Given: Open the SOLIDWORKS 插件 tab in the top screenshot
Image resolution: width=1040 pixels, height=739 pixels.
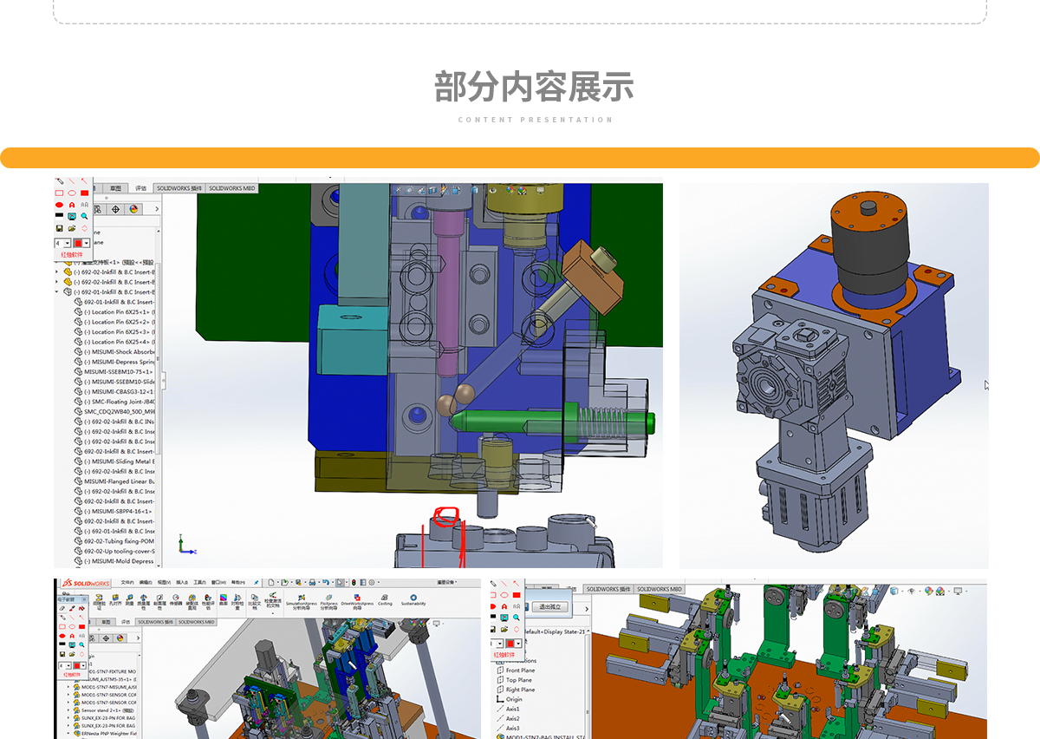Looking at the screenshot, I should tap(179, 188).
